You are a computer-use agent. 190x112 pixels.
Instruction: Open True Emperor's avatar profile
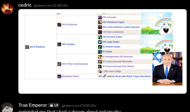(x=7, y=107)
